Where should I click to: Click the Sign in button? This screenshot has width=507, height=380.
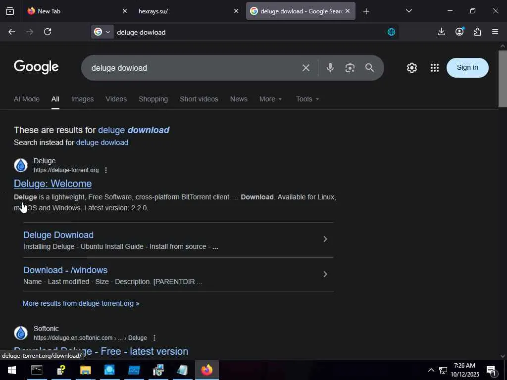click(467, 67)
